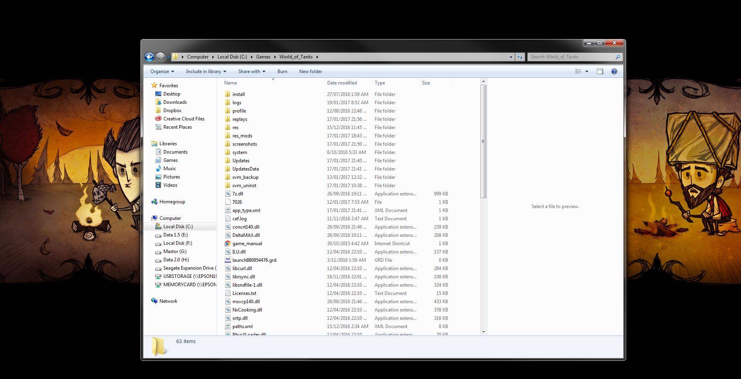
Task: Select the Seagate Expansion Drive
Action: click(x=189, y=268)
